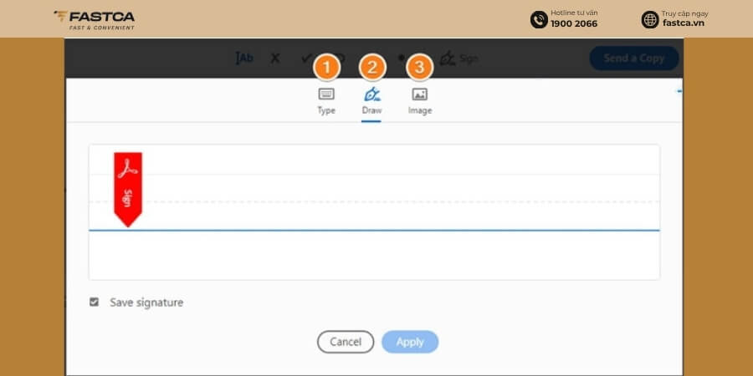Select the checkmark fill tool
753x376 pixels.
tap(305, 58)
